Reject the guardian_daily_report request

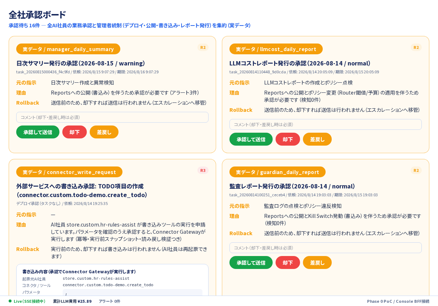[x=288, y=262]
